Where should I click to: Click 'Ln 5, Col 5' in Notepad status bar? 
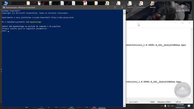[x=133, y=102]
